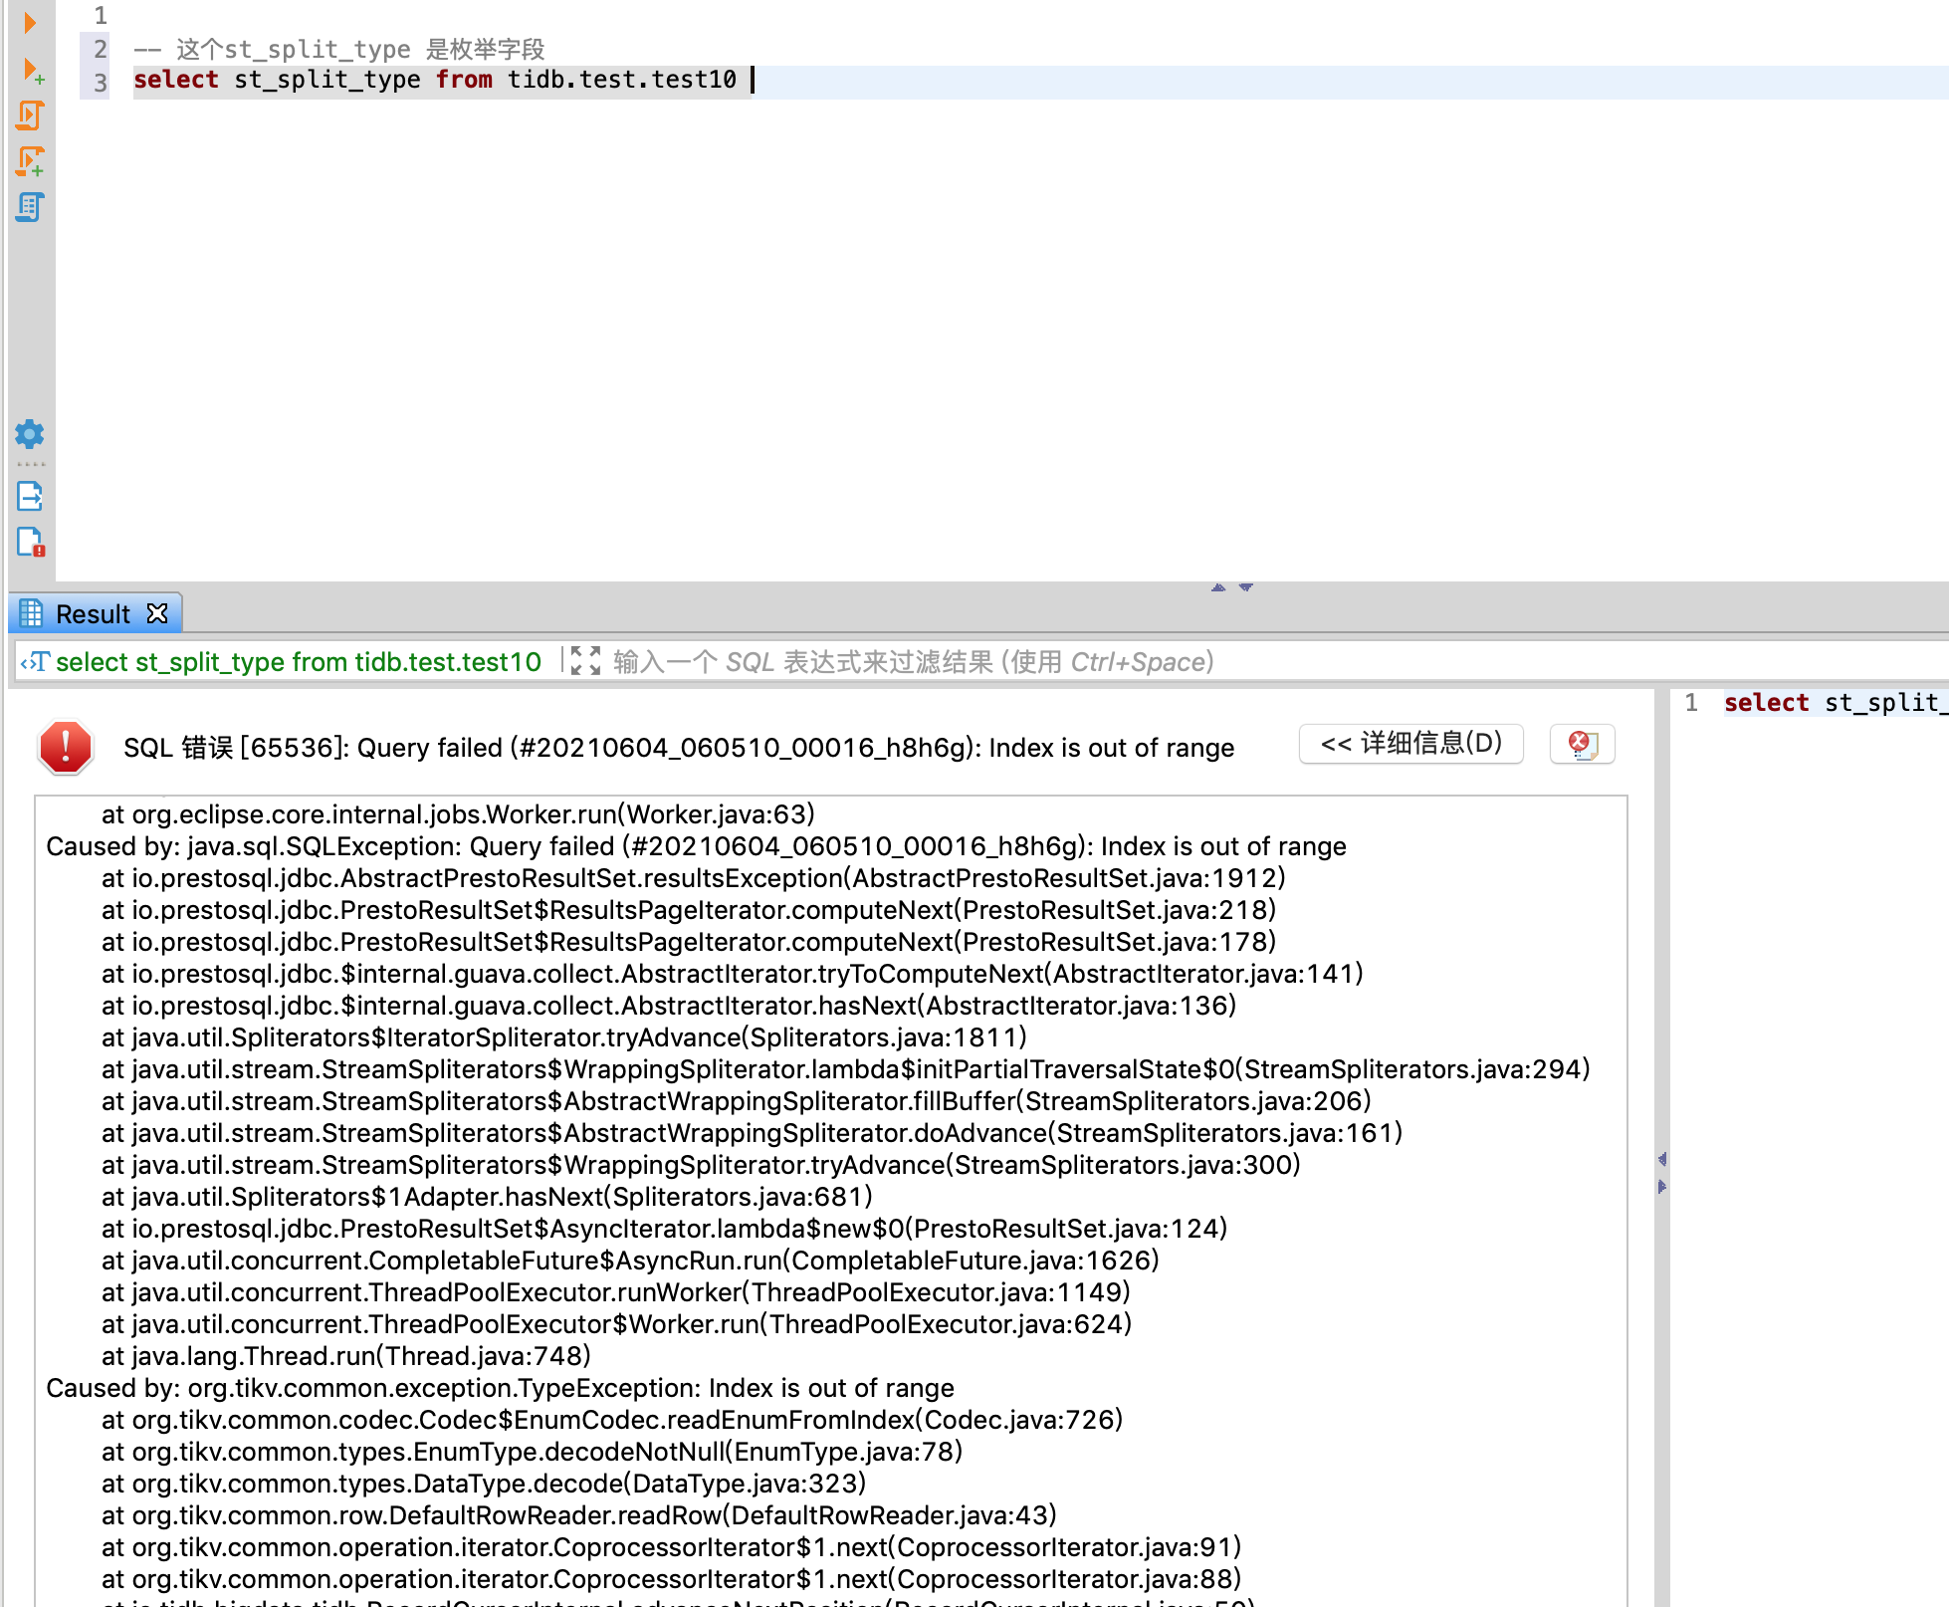Viewport: 1949px width, 1607px height.
Task: Execute SQL statement in new tab icon
Action: click(x=32, y=70)
